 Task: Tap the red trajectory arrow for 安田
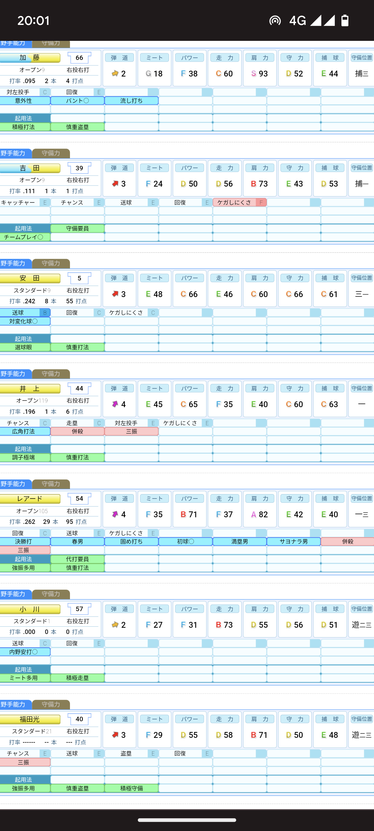pyautogui.click(x=115, y=294)
